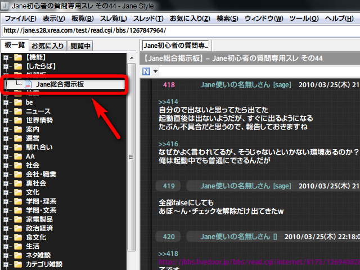Open dropdown arrow beside N icon
Screen dimensions: 360x270
pyautogui.click(x=155, y=71)
